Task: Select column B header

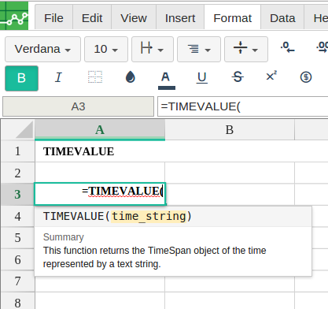Action: point(230,129)
